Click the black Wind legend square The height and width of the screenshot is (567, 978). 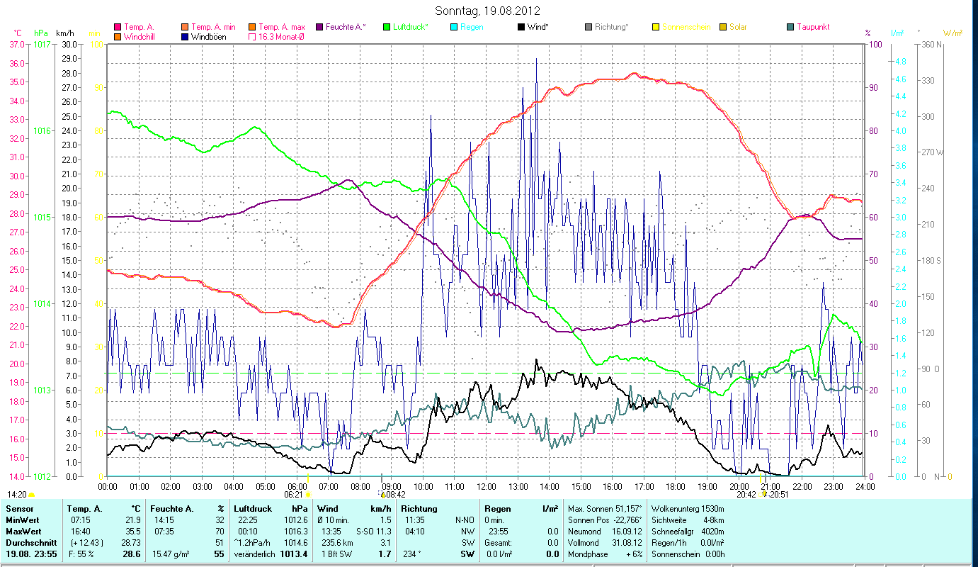[x=521, y=27]
